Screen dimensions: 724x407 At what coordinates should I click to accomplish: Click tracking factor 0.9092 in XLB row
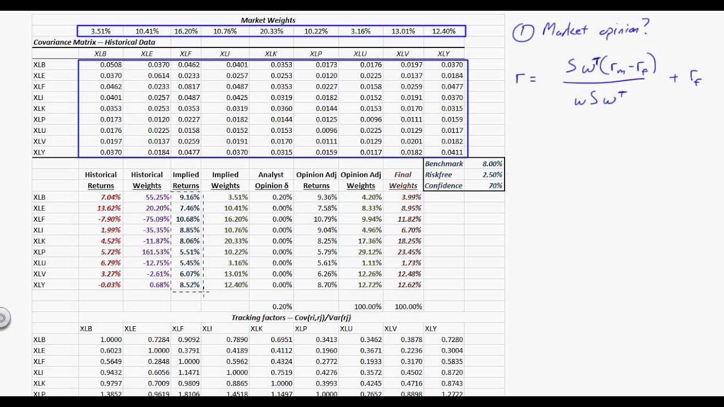click(188, 340)
